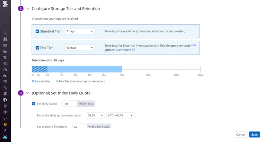Click the Save button
The image size is (261, 142).
[x=254, y=134]
